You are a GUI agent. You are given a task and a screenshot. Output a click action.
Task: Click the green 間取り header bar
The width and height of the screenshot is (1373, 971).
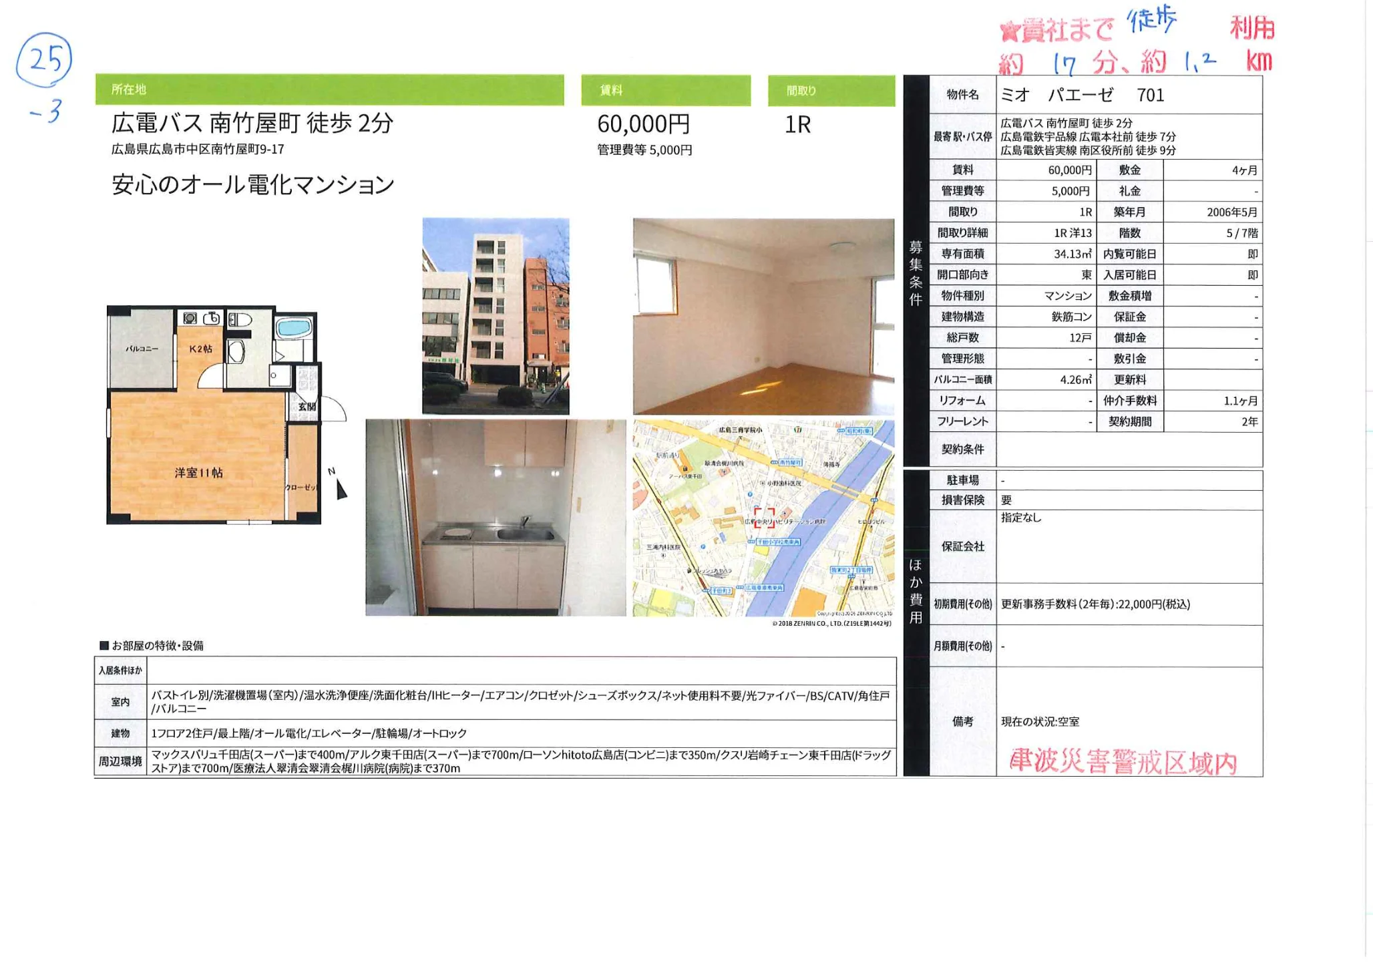pos(831,90)
